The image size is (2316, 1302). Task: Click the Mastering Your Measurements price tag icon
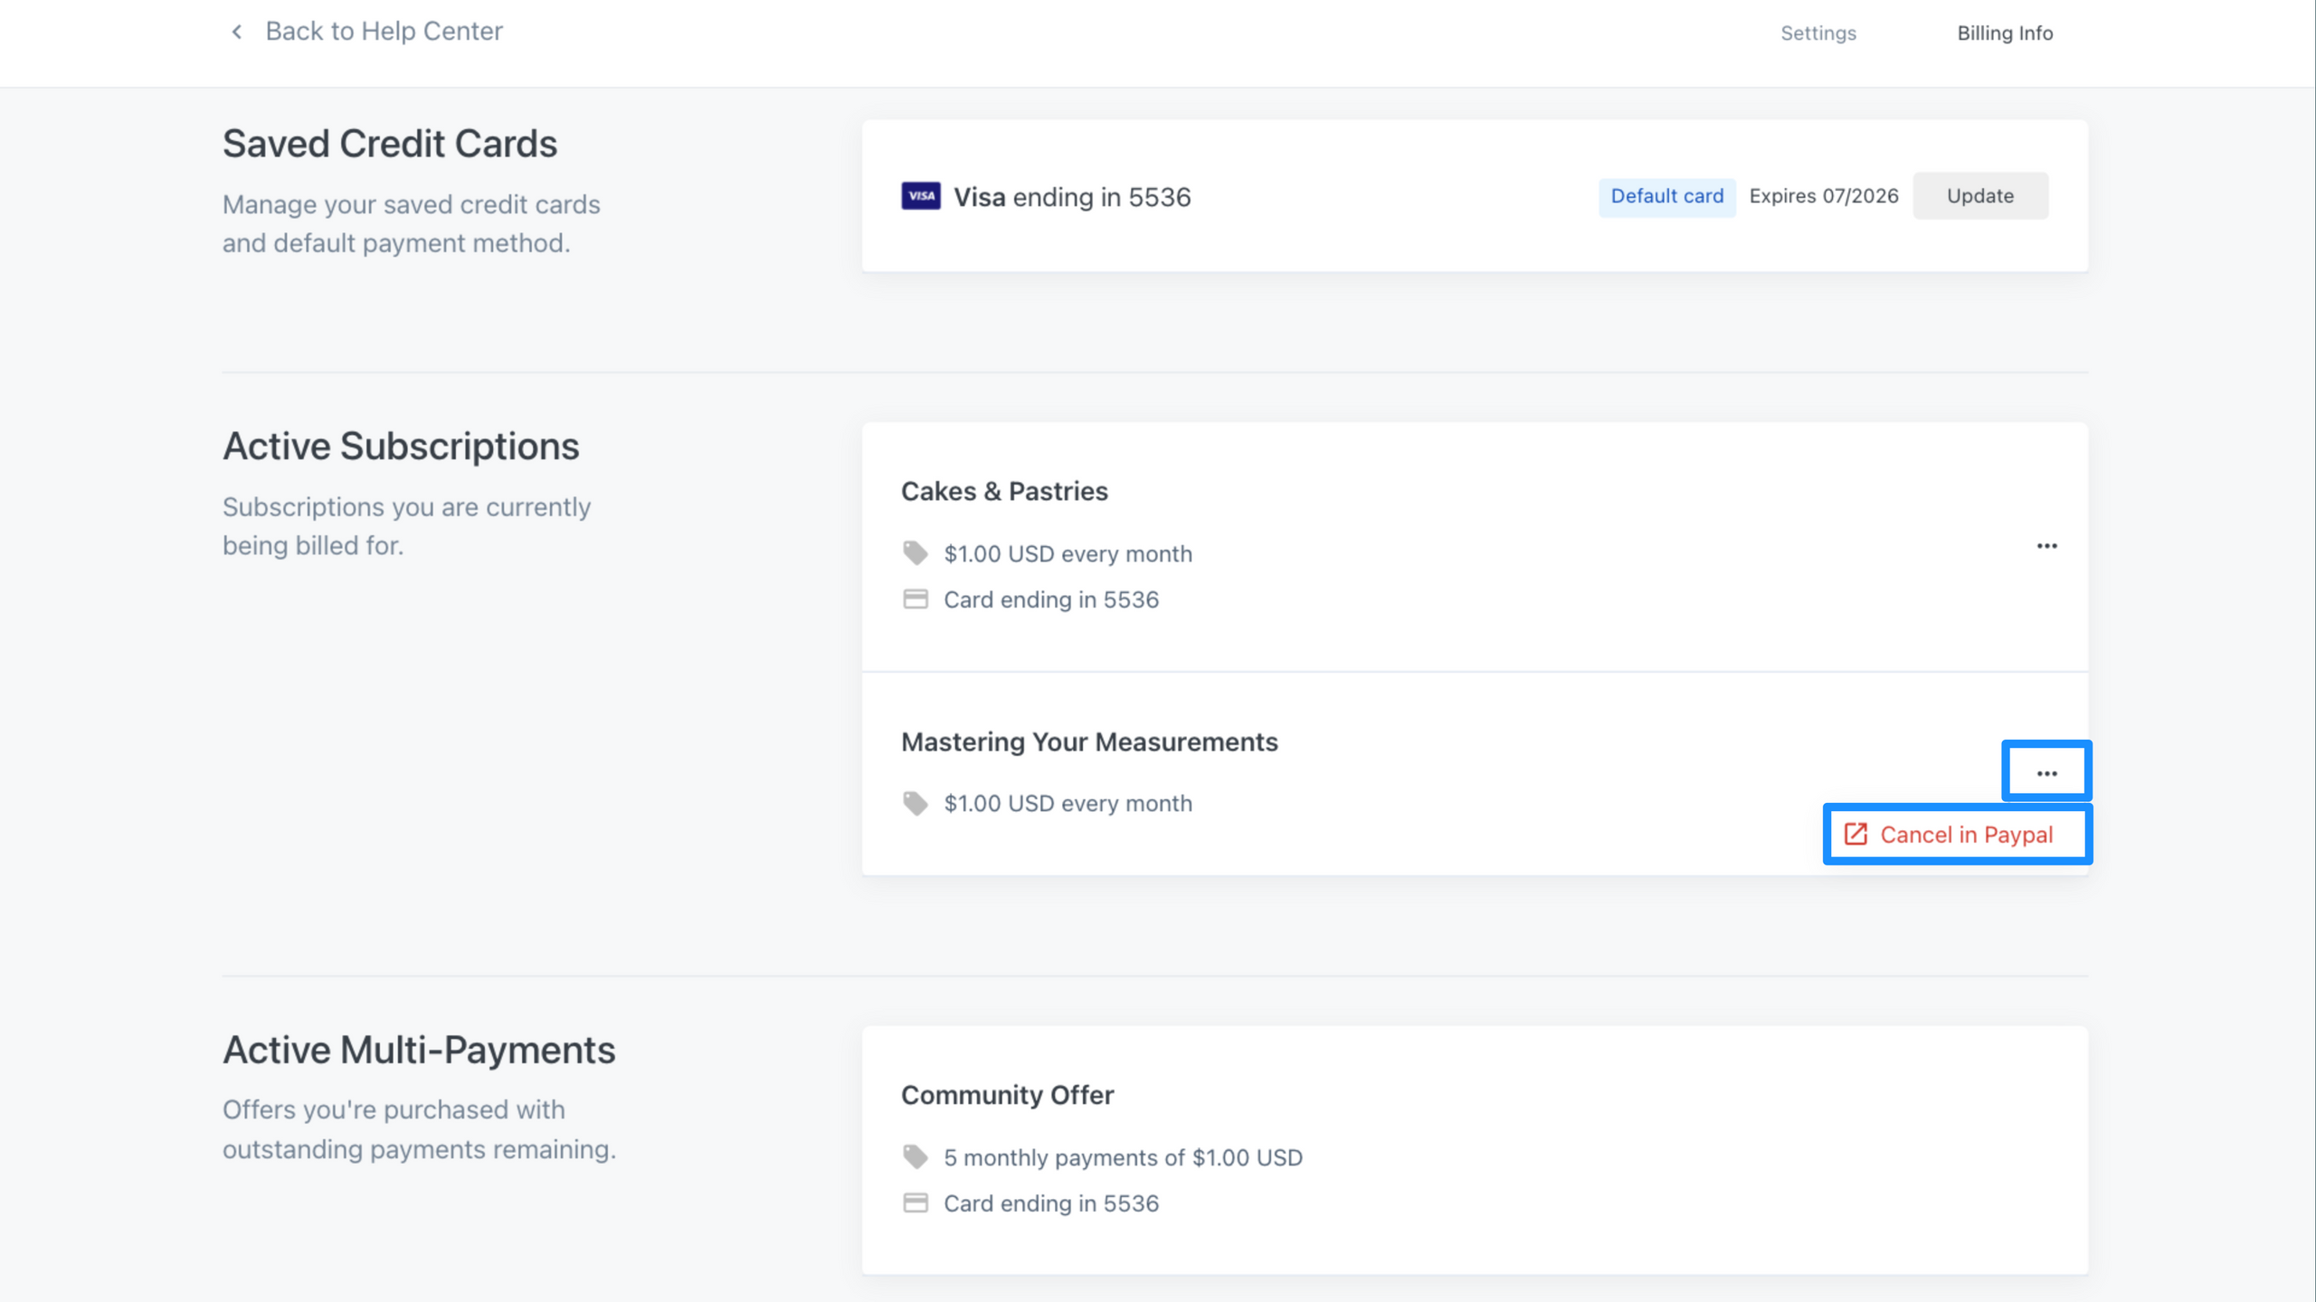915,803
